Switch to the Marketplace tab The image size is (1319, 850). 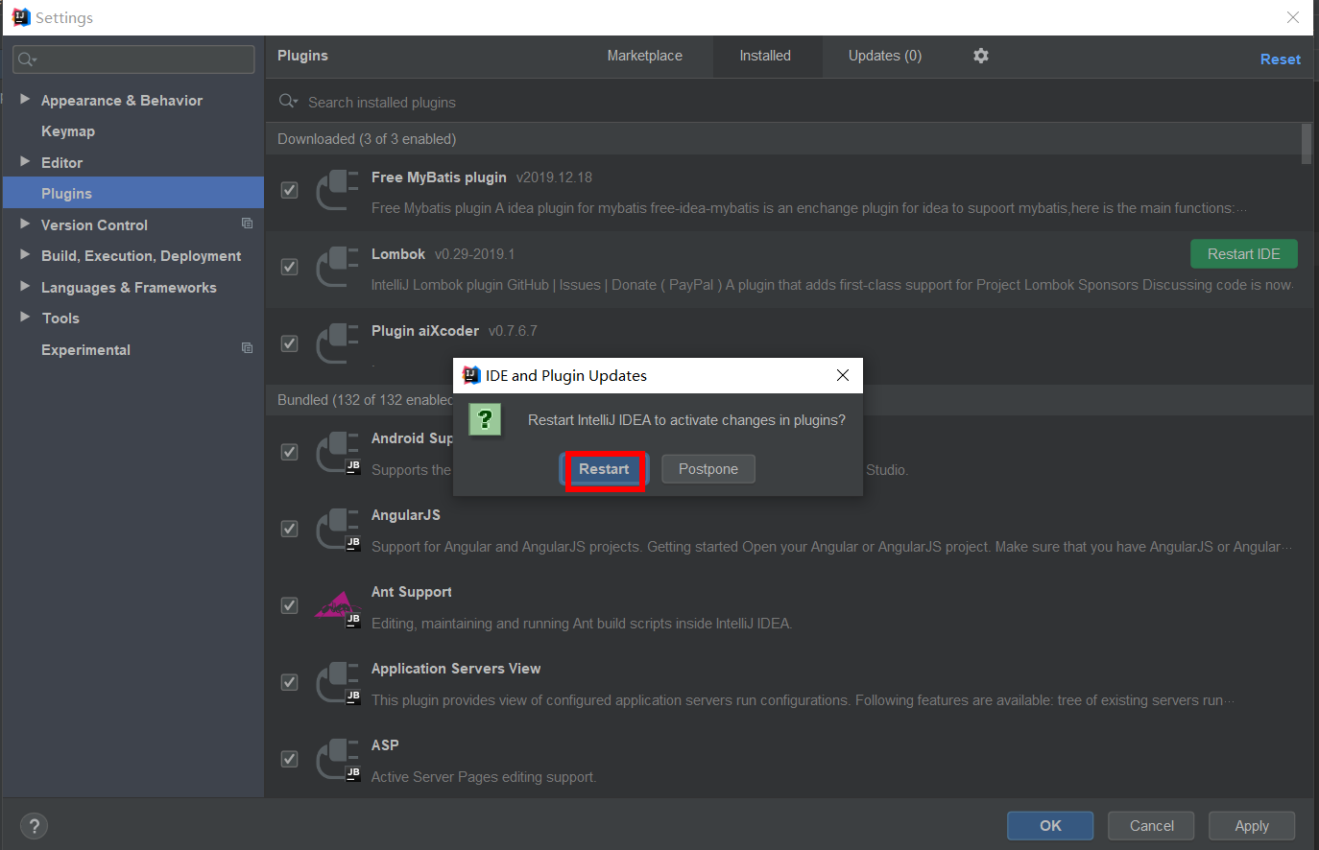[x=644, y=56]
